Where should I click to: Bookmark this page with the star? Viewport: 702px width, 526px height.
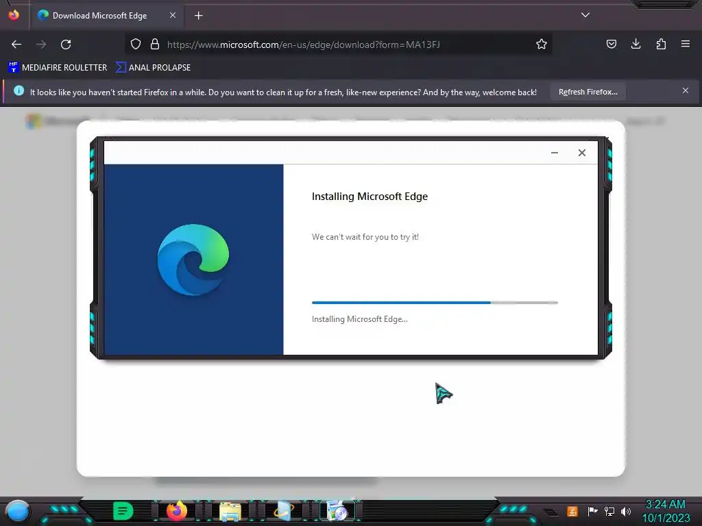[x=542, y=44]
